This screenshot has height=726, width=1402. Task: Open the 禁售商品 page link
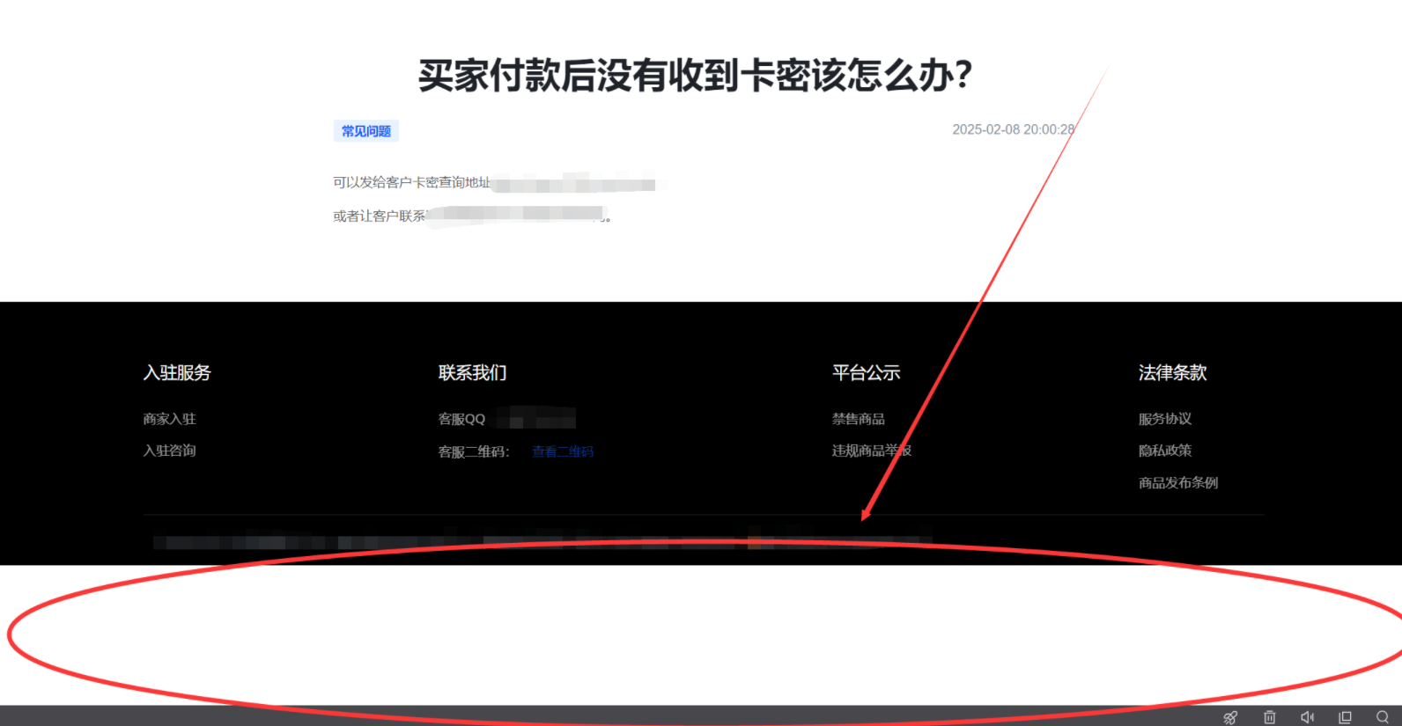click(859, 419)
